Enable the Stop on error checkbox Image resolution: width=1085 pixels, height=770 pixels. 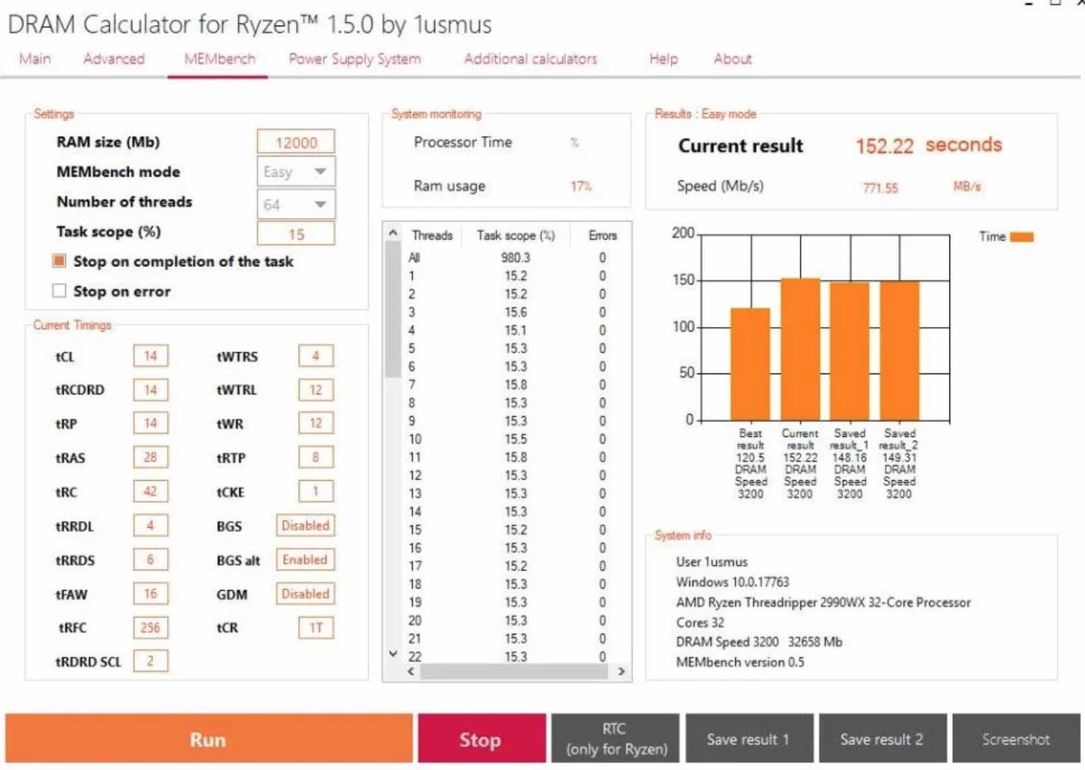pos(59,291)
